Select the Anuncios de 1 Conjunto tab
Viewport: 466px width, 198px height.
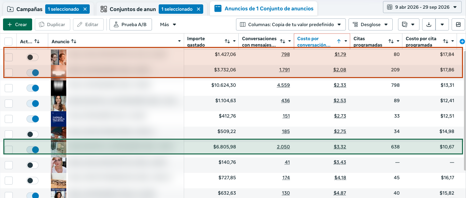click(264, 9)
